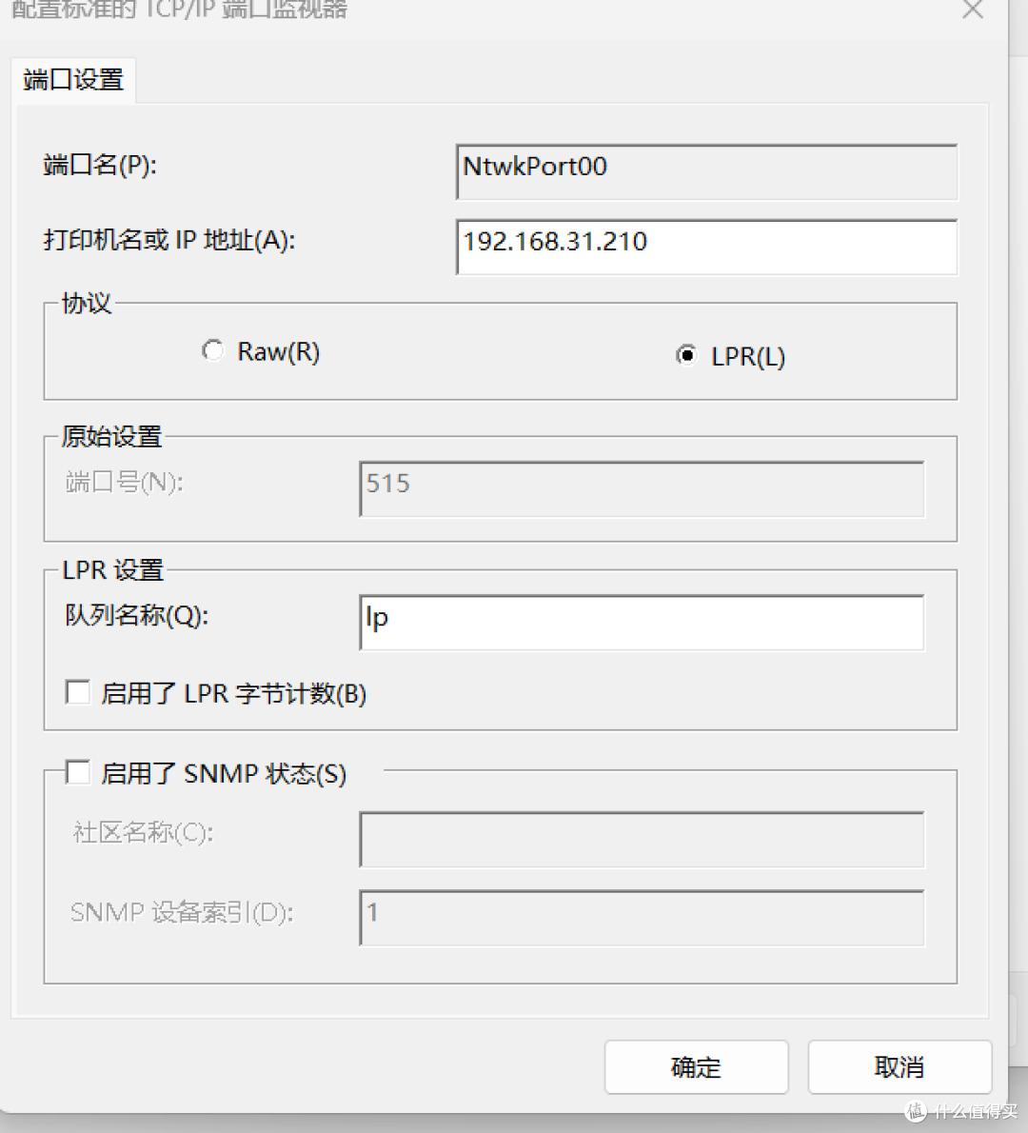Image resolution: width=1028 pixels, height=1133 pixels.
Task: Enable the 启用了 LPR 字节计数 checkbox
Action: pos(78,692)
